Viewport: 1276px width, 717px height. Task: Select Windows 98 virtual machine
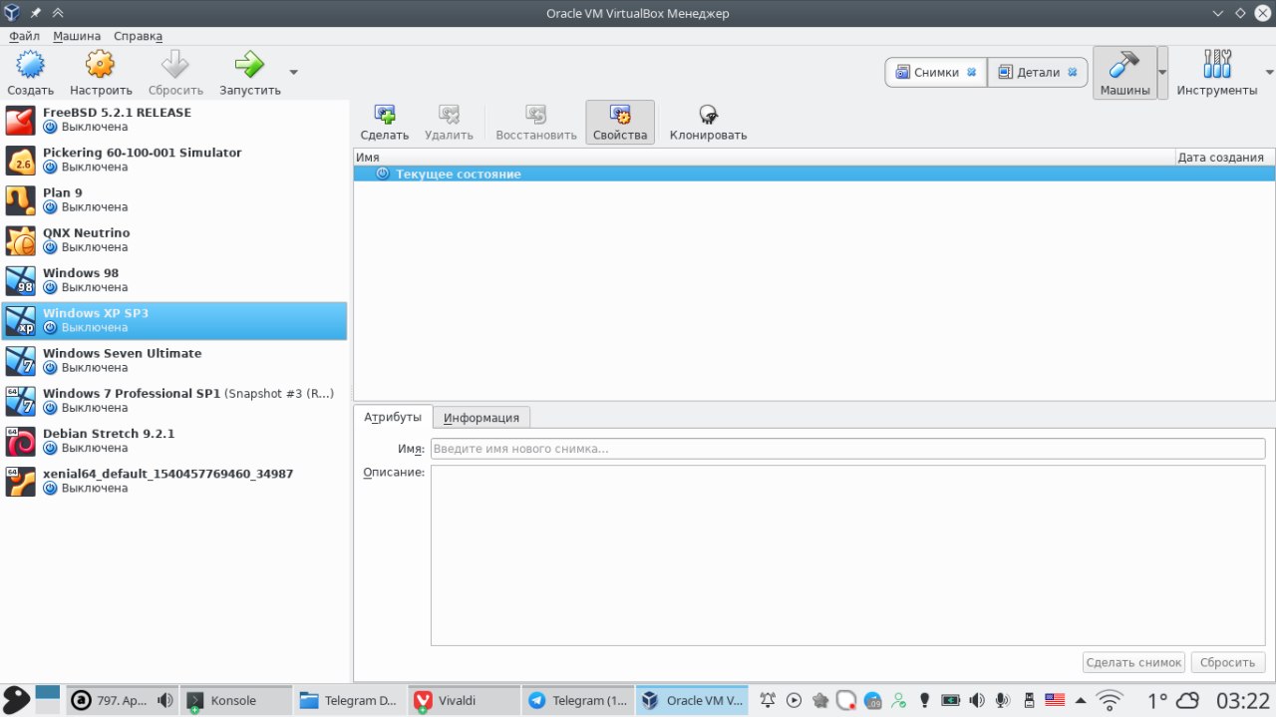[x=174, y=280]
